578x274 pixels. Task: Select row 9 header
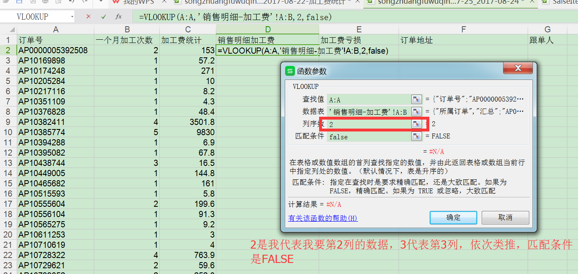[8, 122]
